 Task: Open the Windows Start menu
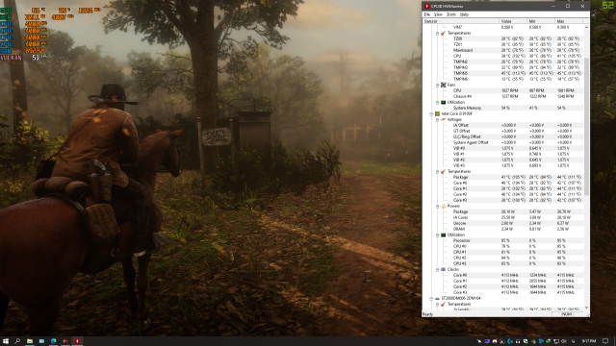[6, 341]
